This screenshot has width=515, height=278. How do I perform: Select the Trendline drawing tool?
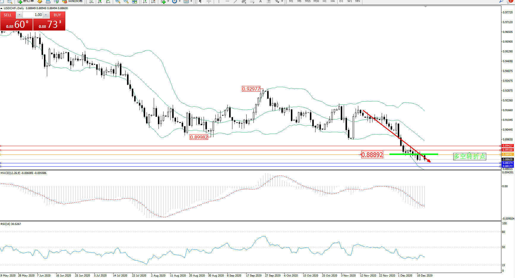point(235,1)
